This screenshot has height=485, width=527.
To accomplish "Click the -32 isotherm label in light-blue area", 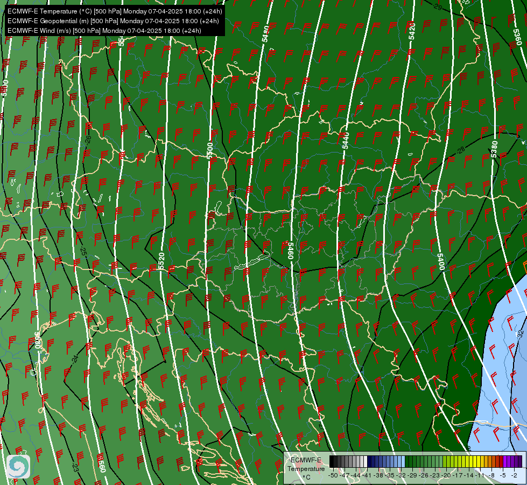I will tap(521, 334).
